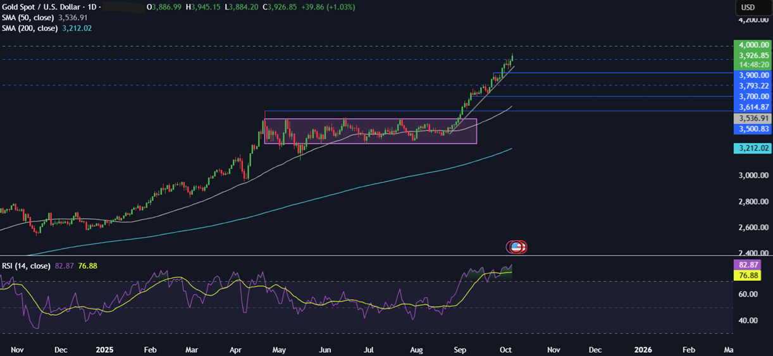Image resolution: width=773 pixels, height=356 pixels.
Task: Select the 3,793.22 price level label
Action: 751,86
